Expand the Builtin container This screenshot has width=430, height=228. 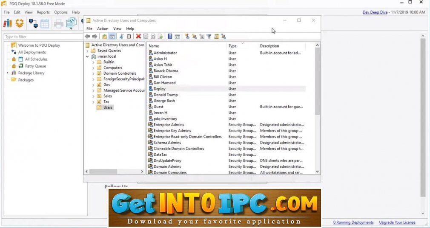pyautogui.click(x=93, y=62)
